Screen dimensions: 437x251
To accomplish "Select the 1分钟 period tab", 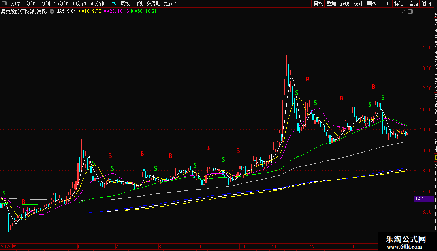I will click(29, 3).
